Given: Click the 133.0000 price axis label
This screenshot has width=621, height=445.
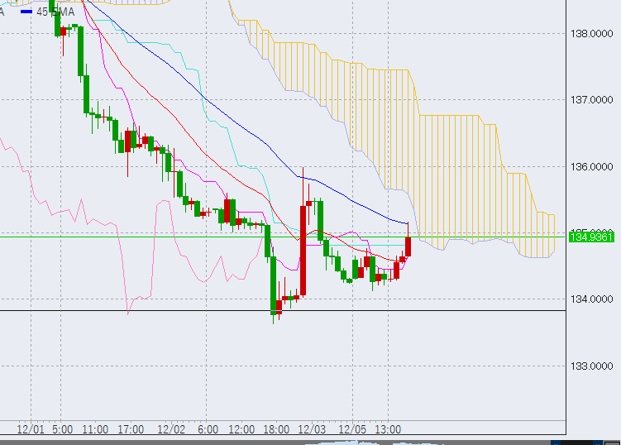Looking at the screenshot, I should [x=592, y=366].
